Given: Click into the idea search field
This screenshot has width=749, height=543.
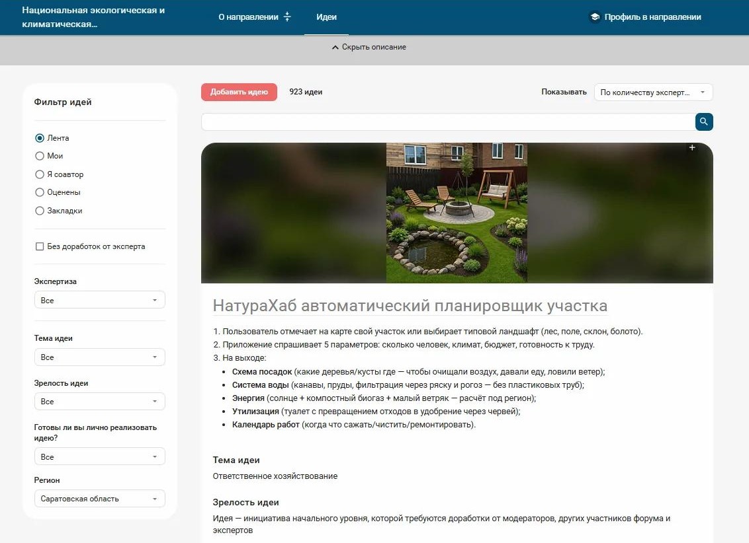Looking at the screenshot, I should point(448,122).
